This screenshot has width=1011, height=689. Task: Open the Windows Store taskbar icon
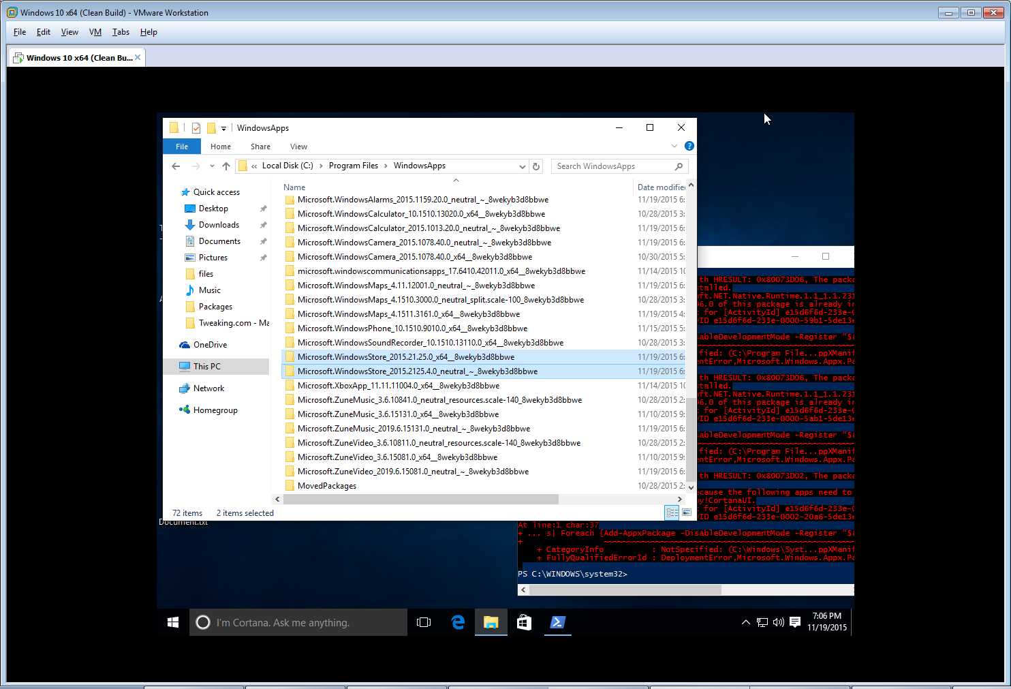click(524, 622)
